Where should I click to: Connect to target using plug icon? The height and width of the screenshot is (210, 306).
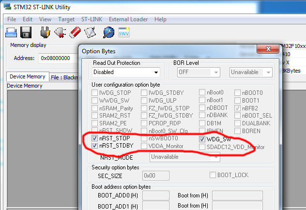pos(45,32)
